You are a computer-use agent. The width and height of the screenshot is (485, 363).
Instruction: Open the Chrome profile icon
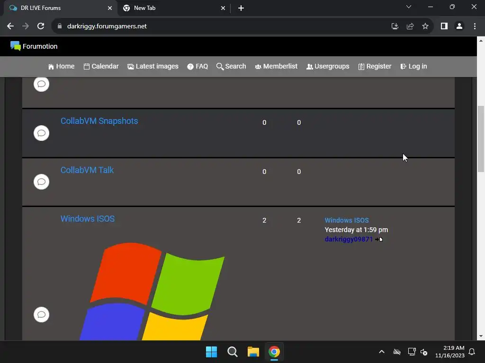point(459,26)
